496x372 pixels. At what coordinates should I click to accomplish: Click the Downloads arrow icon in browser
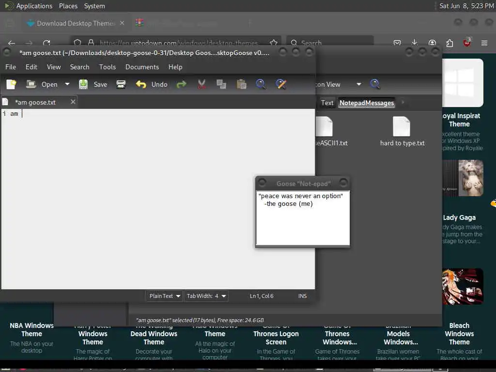(415, 43)
